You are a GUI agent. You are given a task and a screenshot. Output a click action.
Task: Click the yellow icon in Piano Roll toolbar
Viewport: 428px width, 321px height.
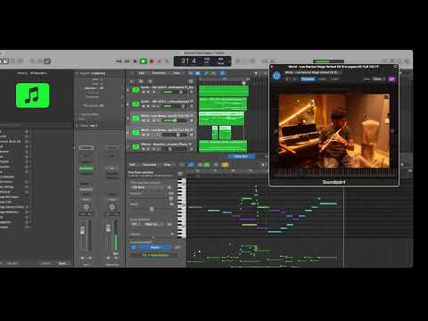click(x=225, y=165)
